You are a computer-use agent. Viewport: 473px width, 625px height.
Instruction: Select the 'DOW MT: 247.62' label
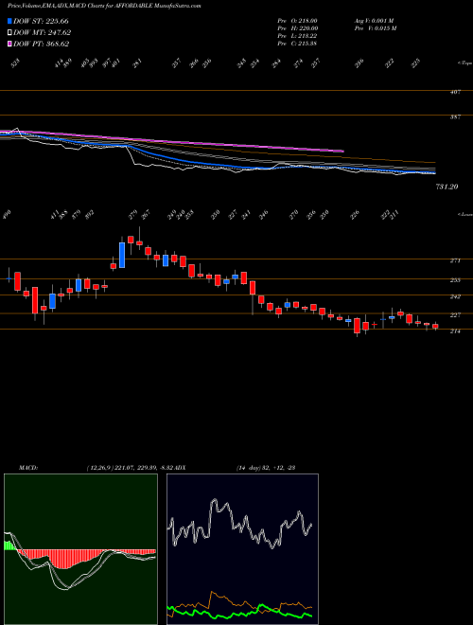tap(43, 32)
